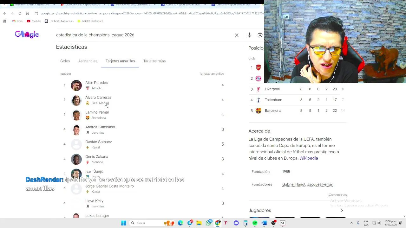Switch to Club Cienciano - Sport Boys tab
Screen dimensions: 406x228
(x=82, y=5)
